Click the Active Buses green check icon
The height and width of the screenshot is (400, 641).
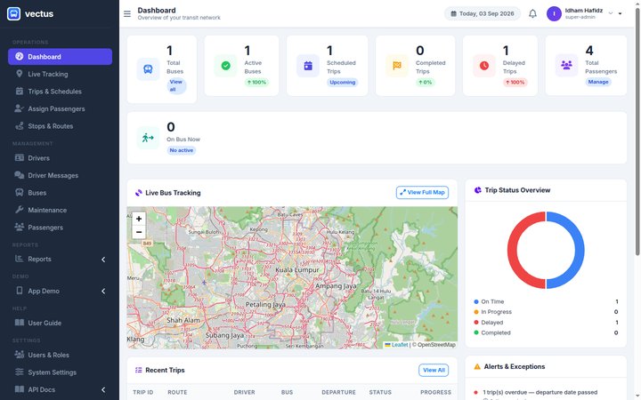pos(225,65)
